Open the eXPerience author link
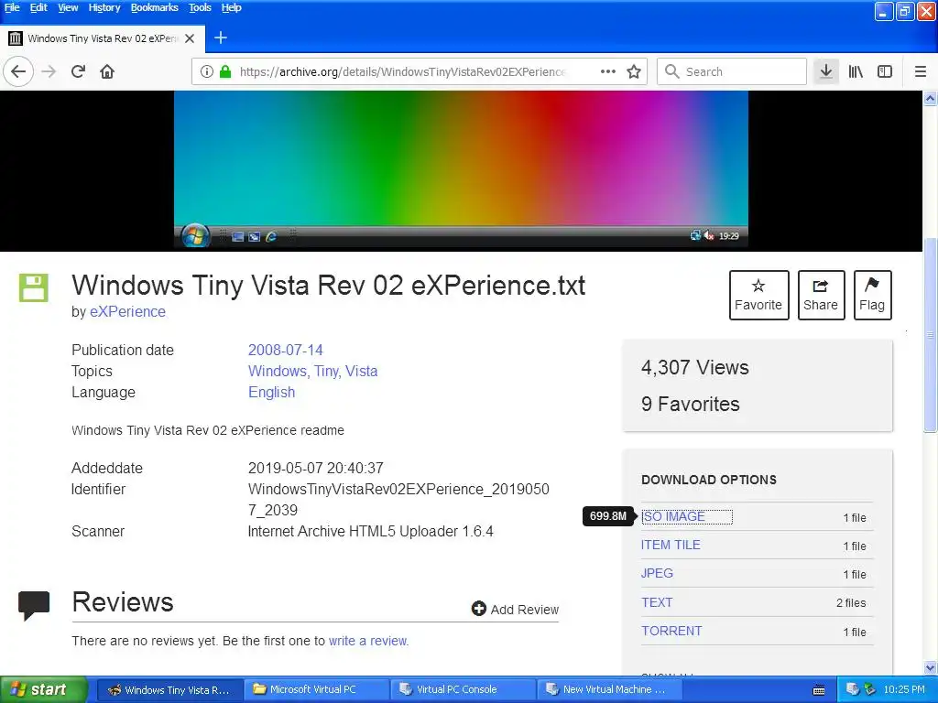The image size is (938, 703). [x=127, y=312]
